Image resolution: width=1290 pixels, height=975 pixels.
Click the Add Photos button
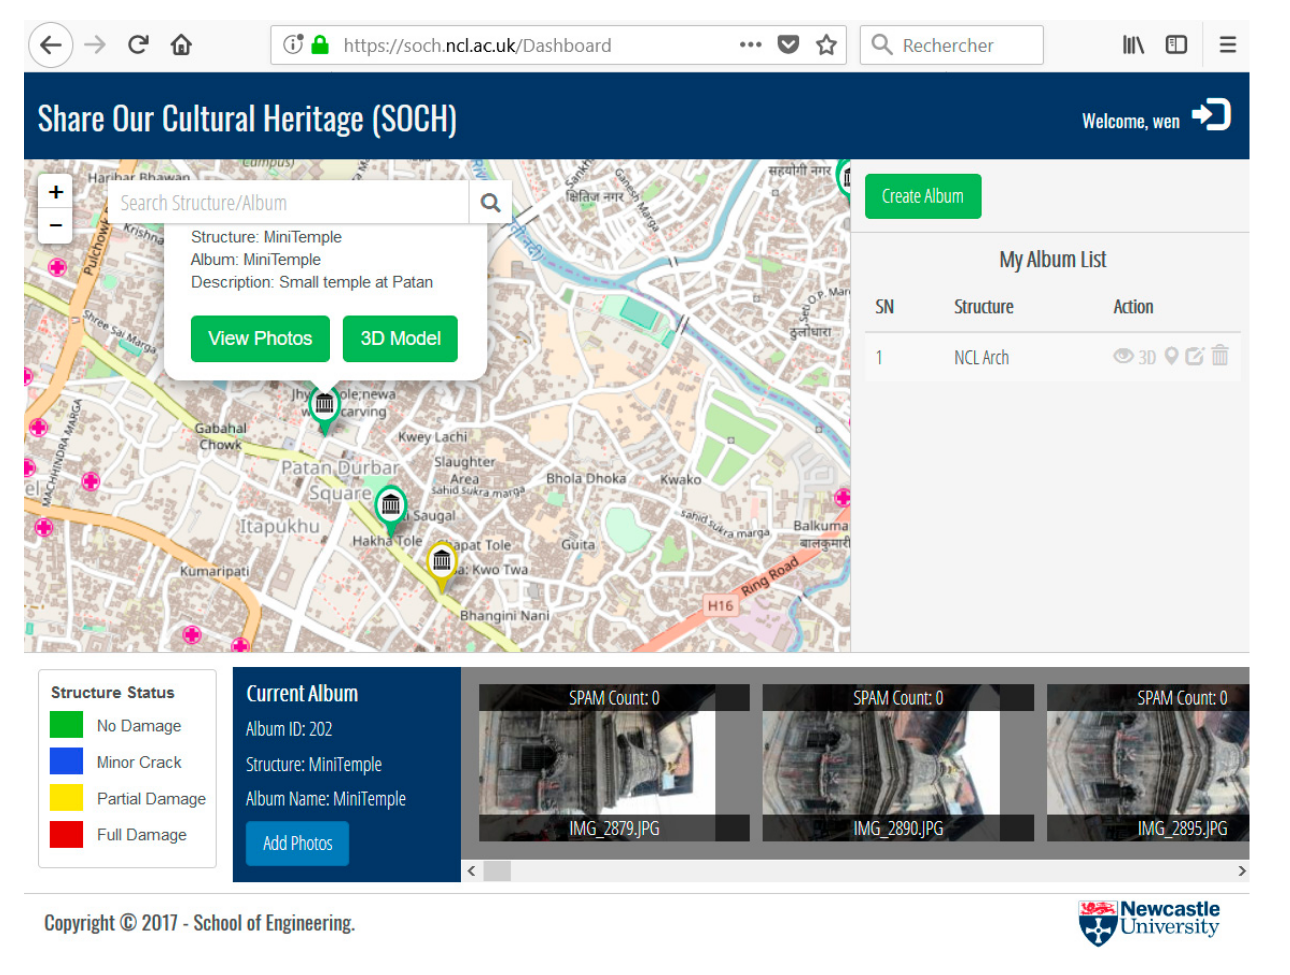coord(297,843)
